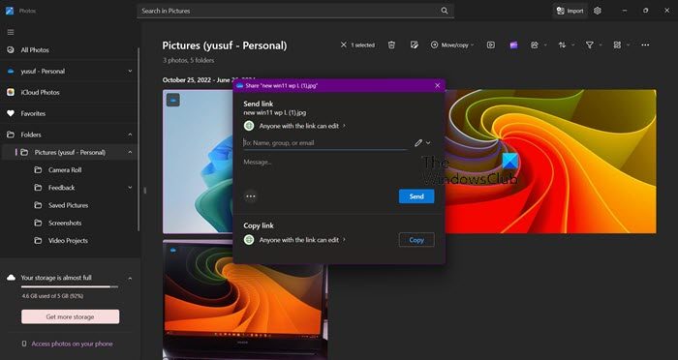Click the Photos app icon in title bar
Screen dimensions: 678x360
[10, 11]
